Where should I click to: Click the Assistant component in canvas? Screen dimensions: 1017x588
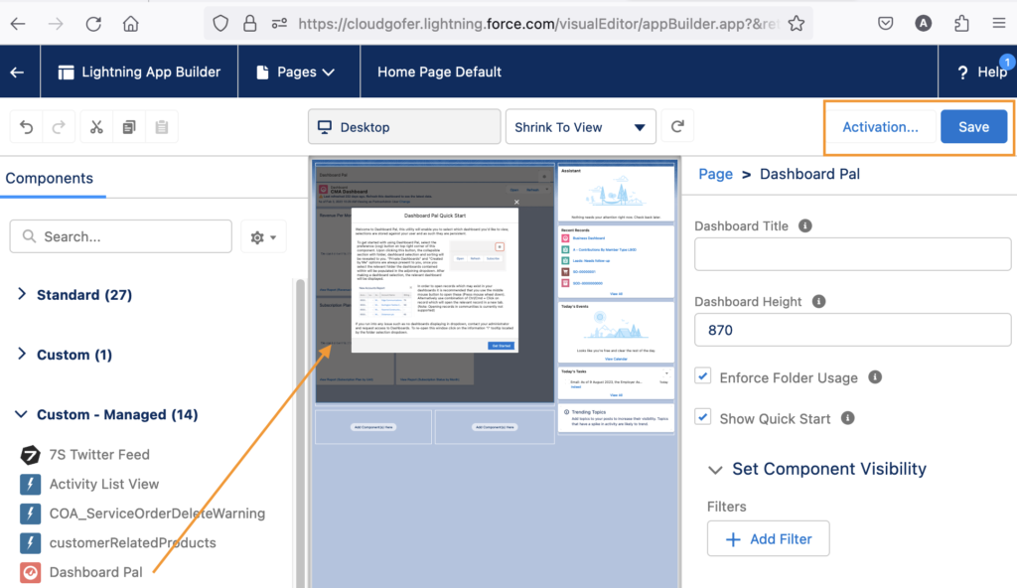coord(616,194)
